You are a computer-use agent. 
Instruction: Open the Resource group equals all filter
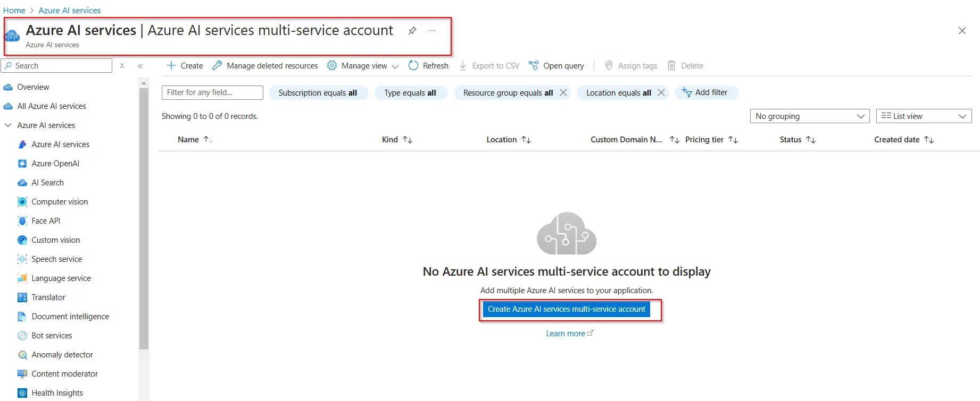(x=508, y=93)
